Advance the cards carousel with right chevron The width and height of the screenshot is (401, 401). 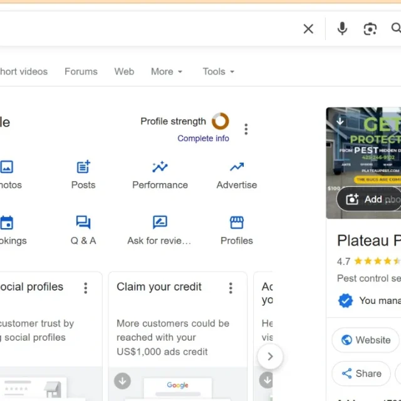(270, 357)
